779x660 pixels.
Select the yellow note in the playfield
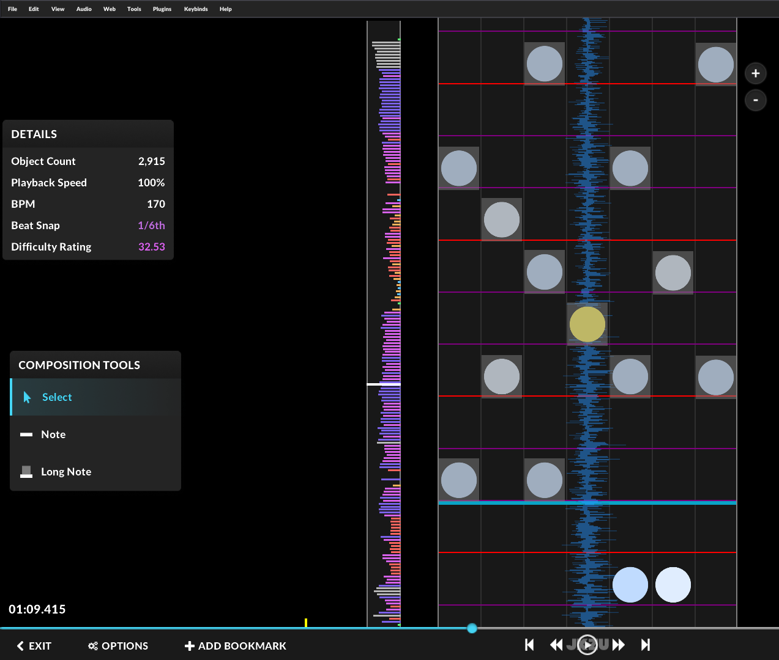pyautogui.click(x=587, y=324)
